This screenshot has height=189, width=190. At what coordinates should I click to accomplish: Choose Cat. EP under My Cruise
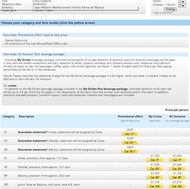pyautogui.click(x=155, y=169)
